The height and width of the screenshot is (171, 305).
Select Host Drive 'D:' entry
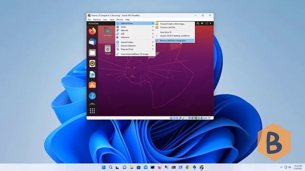(x=175, y=32)
